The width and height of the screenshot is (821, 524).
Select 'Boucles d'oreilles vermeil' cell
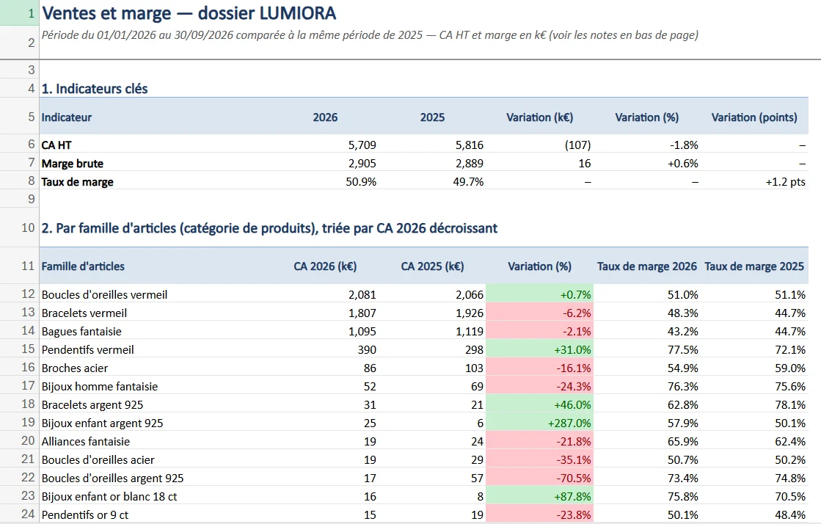[157, 294]
